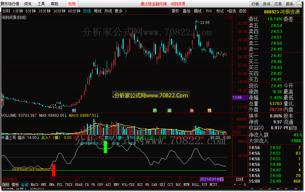Select the 15分钟 period
The image size is (305, 192).
pos(44,11)
